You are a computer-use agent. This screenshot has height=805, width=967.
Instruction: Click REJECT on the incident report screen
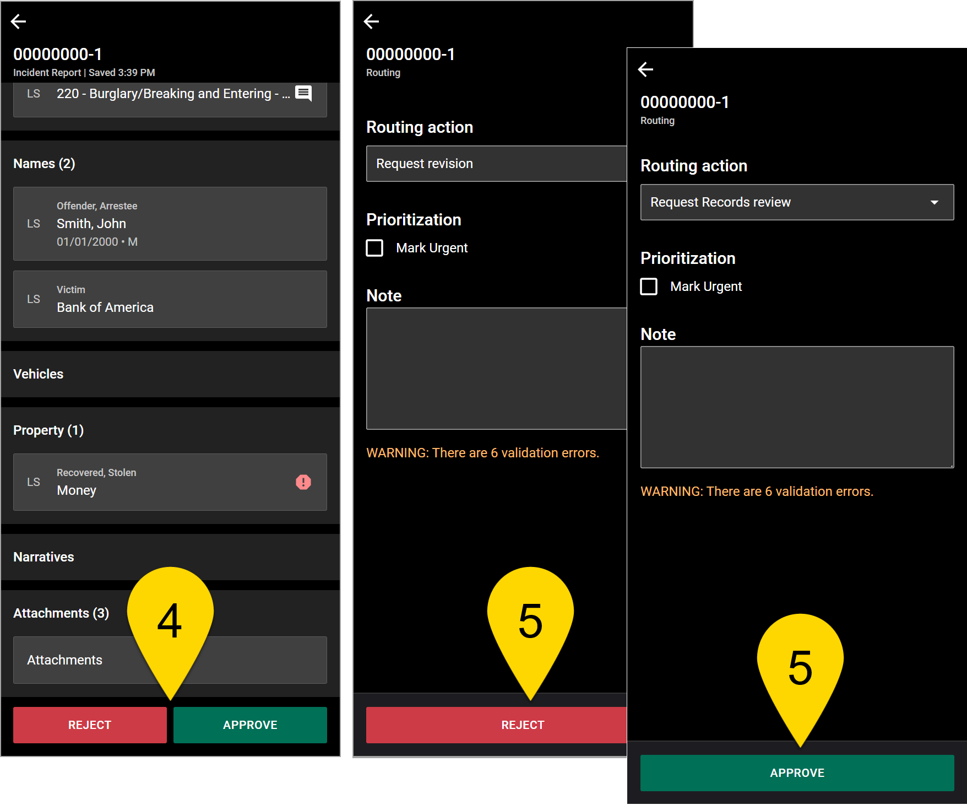[90, 725]
